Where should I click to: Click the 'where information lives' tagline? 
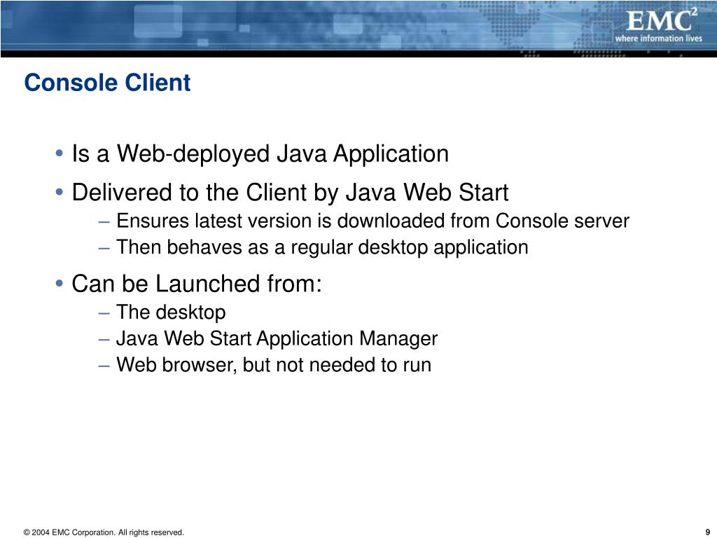click(658, 39)
